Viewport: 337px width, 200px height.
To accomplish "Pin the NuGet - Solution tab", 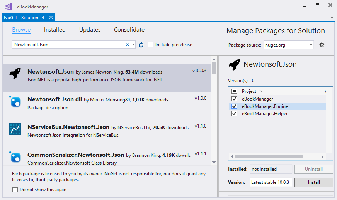I will 44,18.
